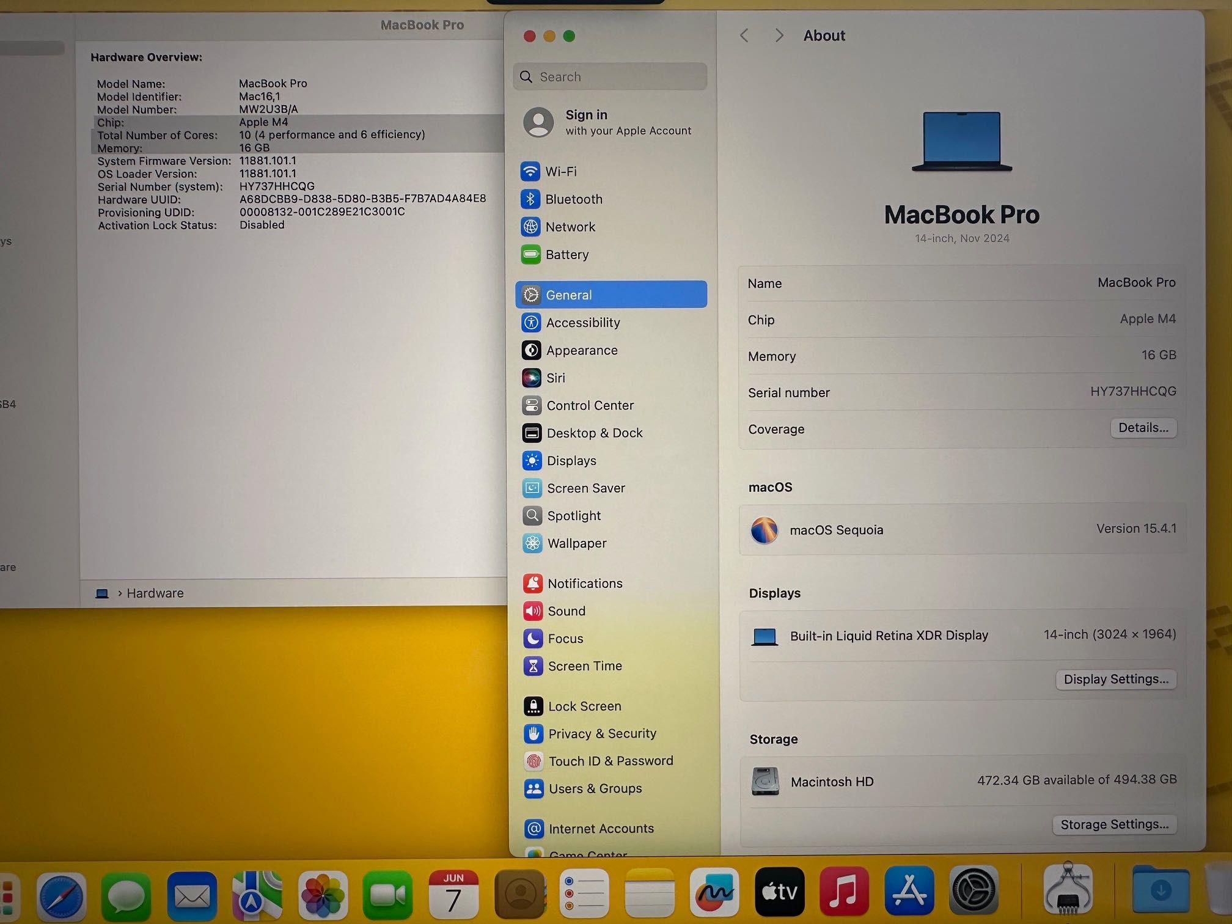The image size is (1232, 924).
Task: Open Focus settings
Action: 612,638
